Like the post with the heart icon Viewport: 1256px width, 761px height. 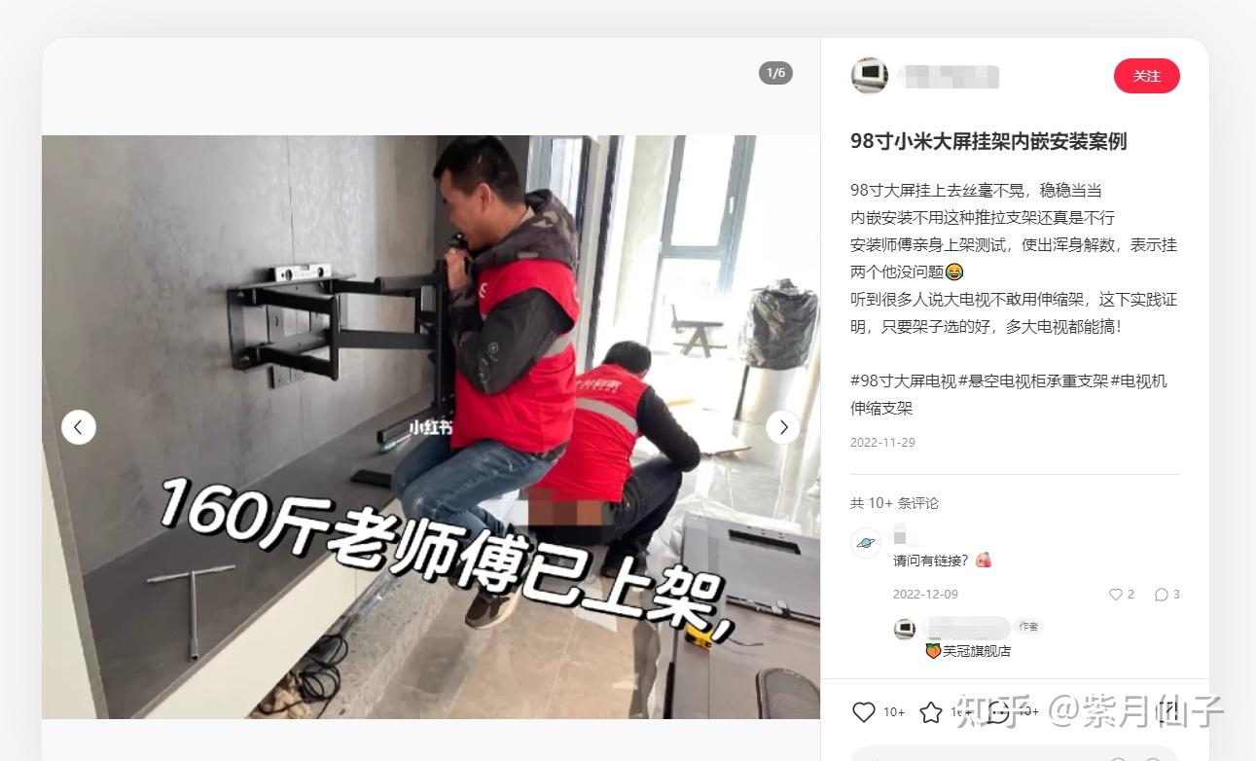click(864, 712)
